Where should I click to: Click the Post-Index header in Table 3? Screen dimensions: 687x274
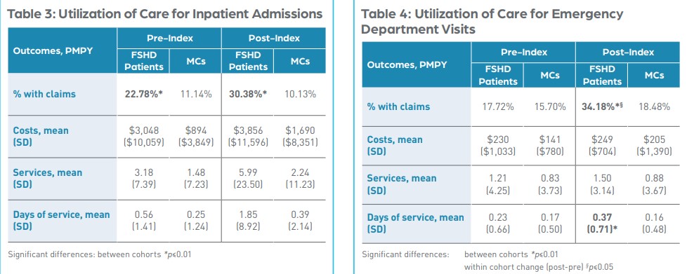click(274, 38)
